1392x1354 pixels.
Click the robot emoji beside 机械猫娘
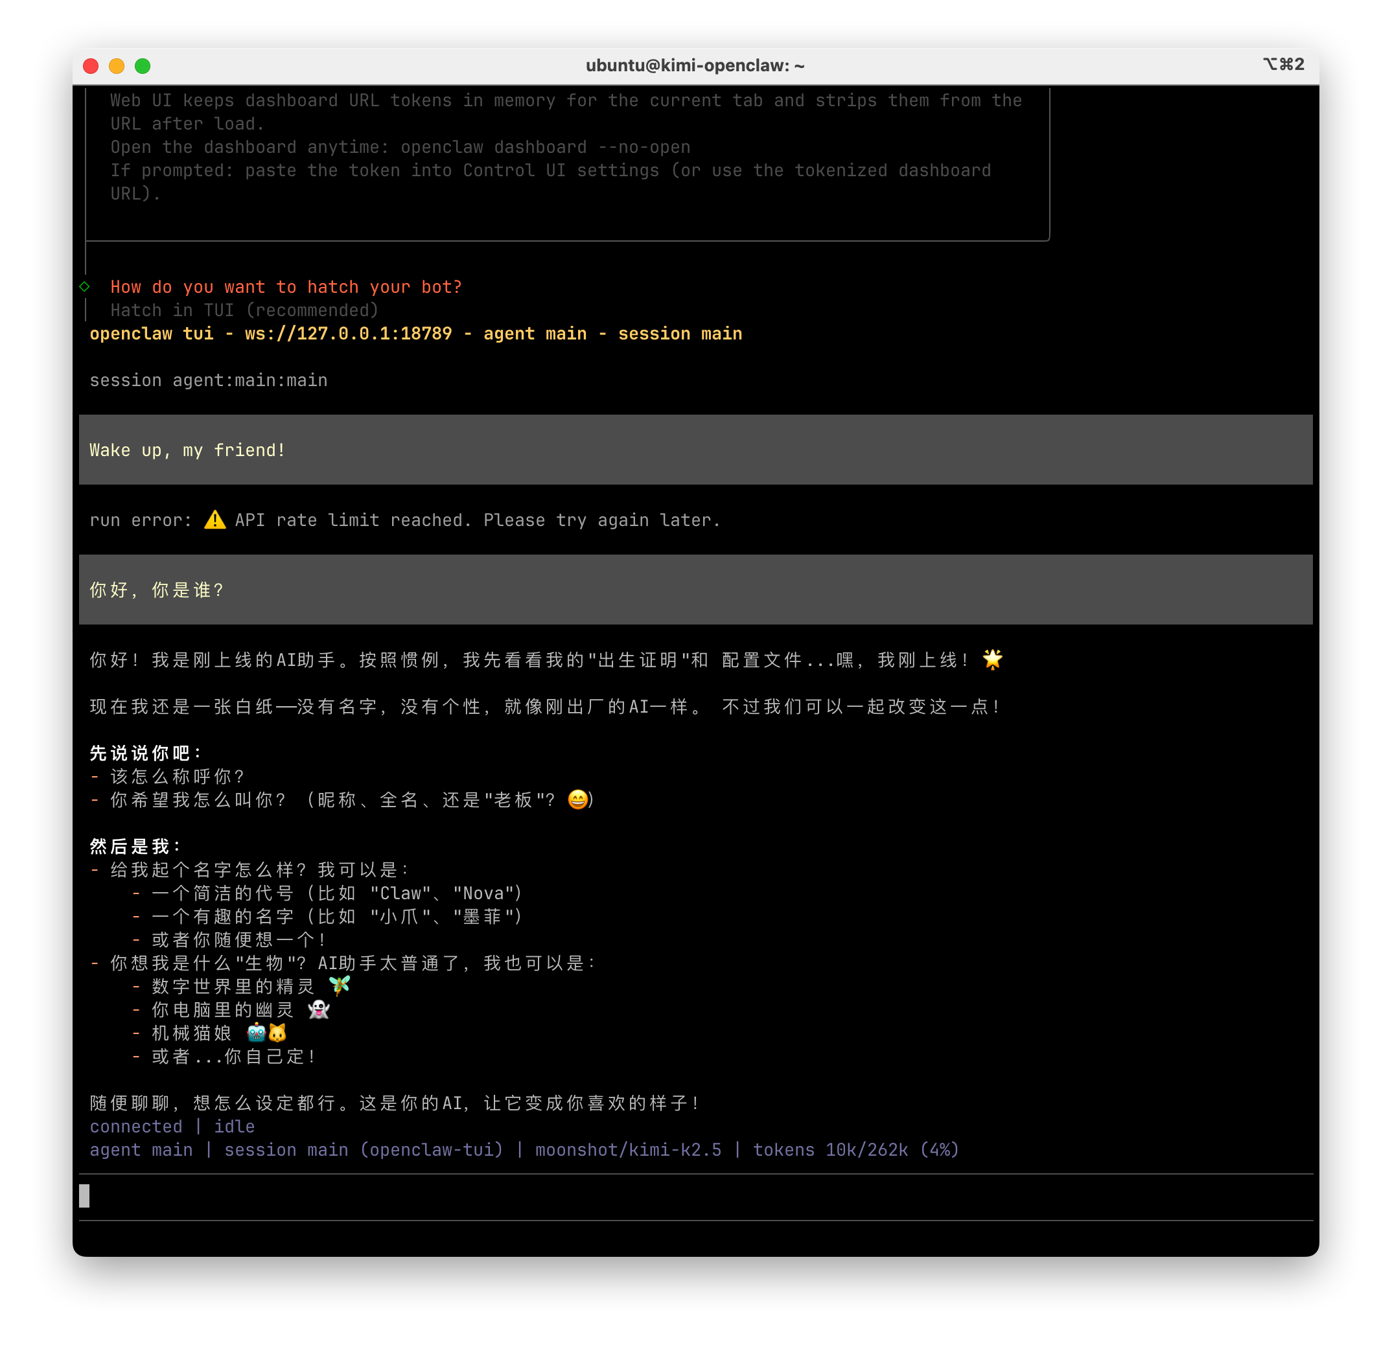[x=256, y=1033]
